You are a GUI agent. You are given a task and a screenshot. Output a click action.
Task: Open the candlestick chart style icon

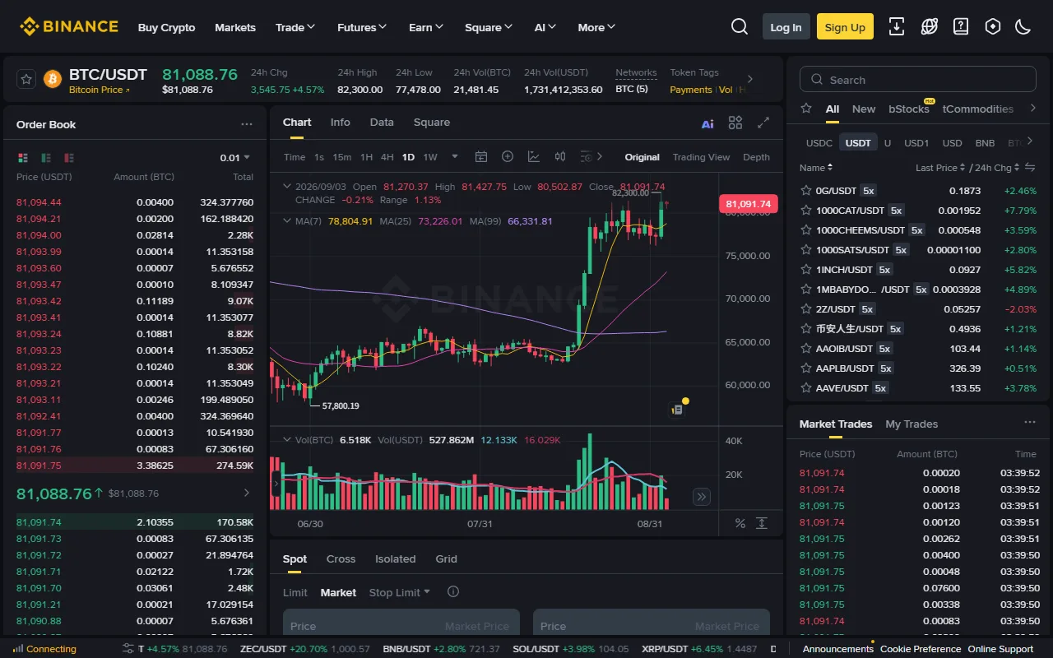pos(560,156)
